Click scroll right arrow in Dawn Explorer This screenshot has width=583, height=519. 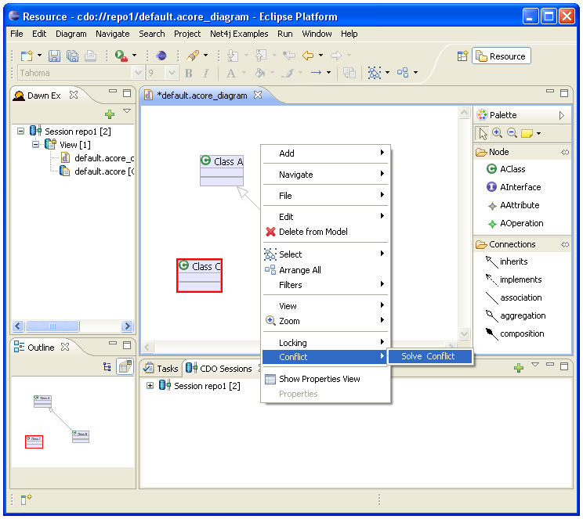127,326
